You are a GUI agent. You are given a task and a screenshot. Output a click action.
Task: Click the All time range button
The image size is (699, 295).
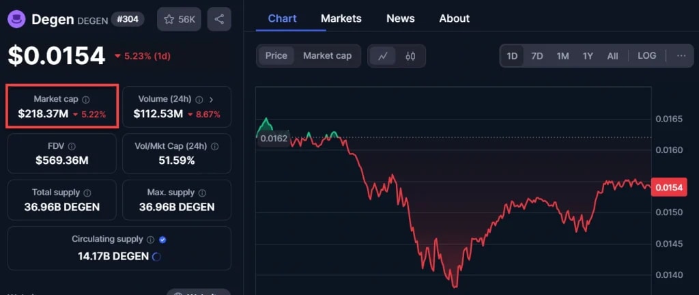pos(612,56)
